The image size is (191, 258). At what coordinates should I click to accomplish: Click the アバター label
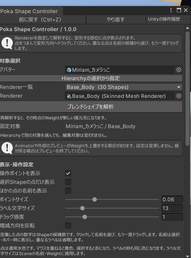click(8, 70)
